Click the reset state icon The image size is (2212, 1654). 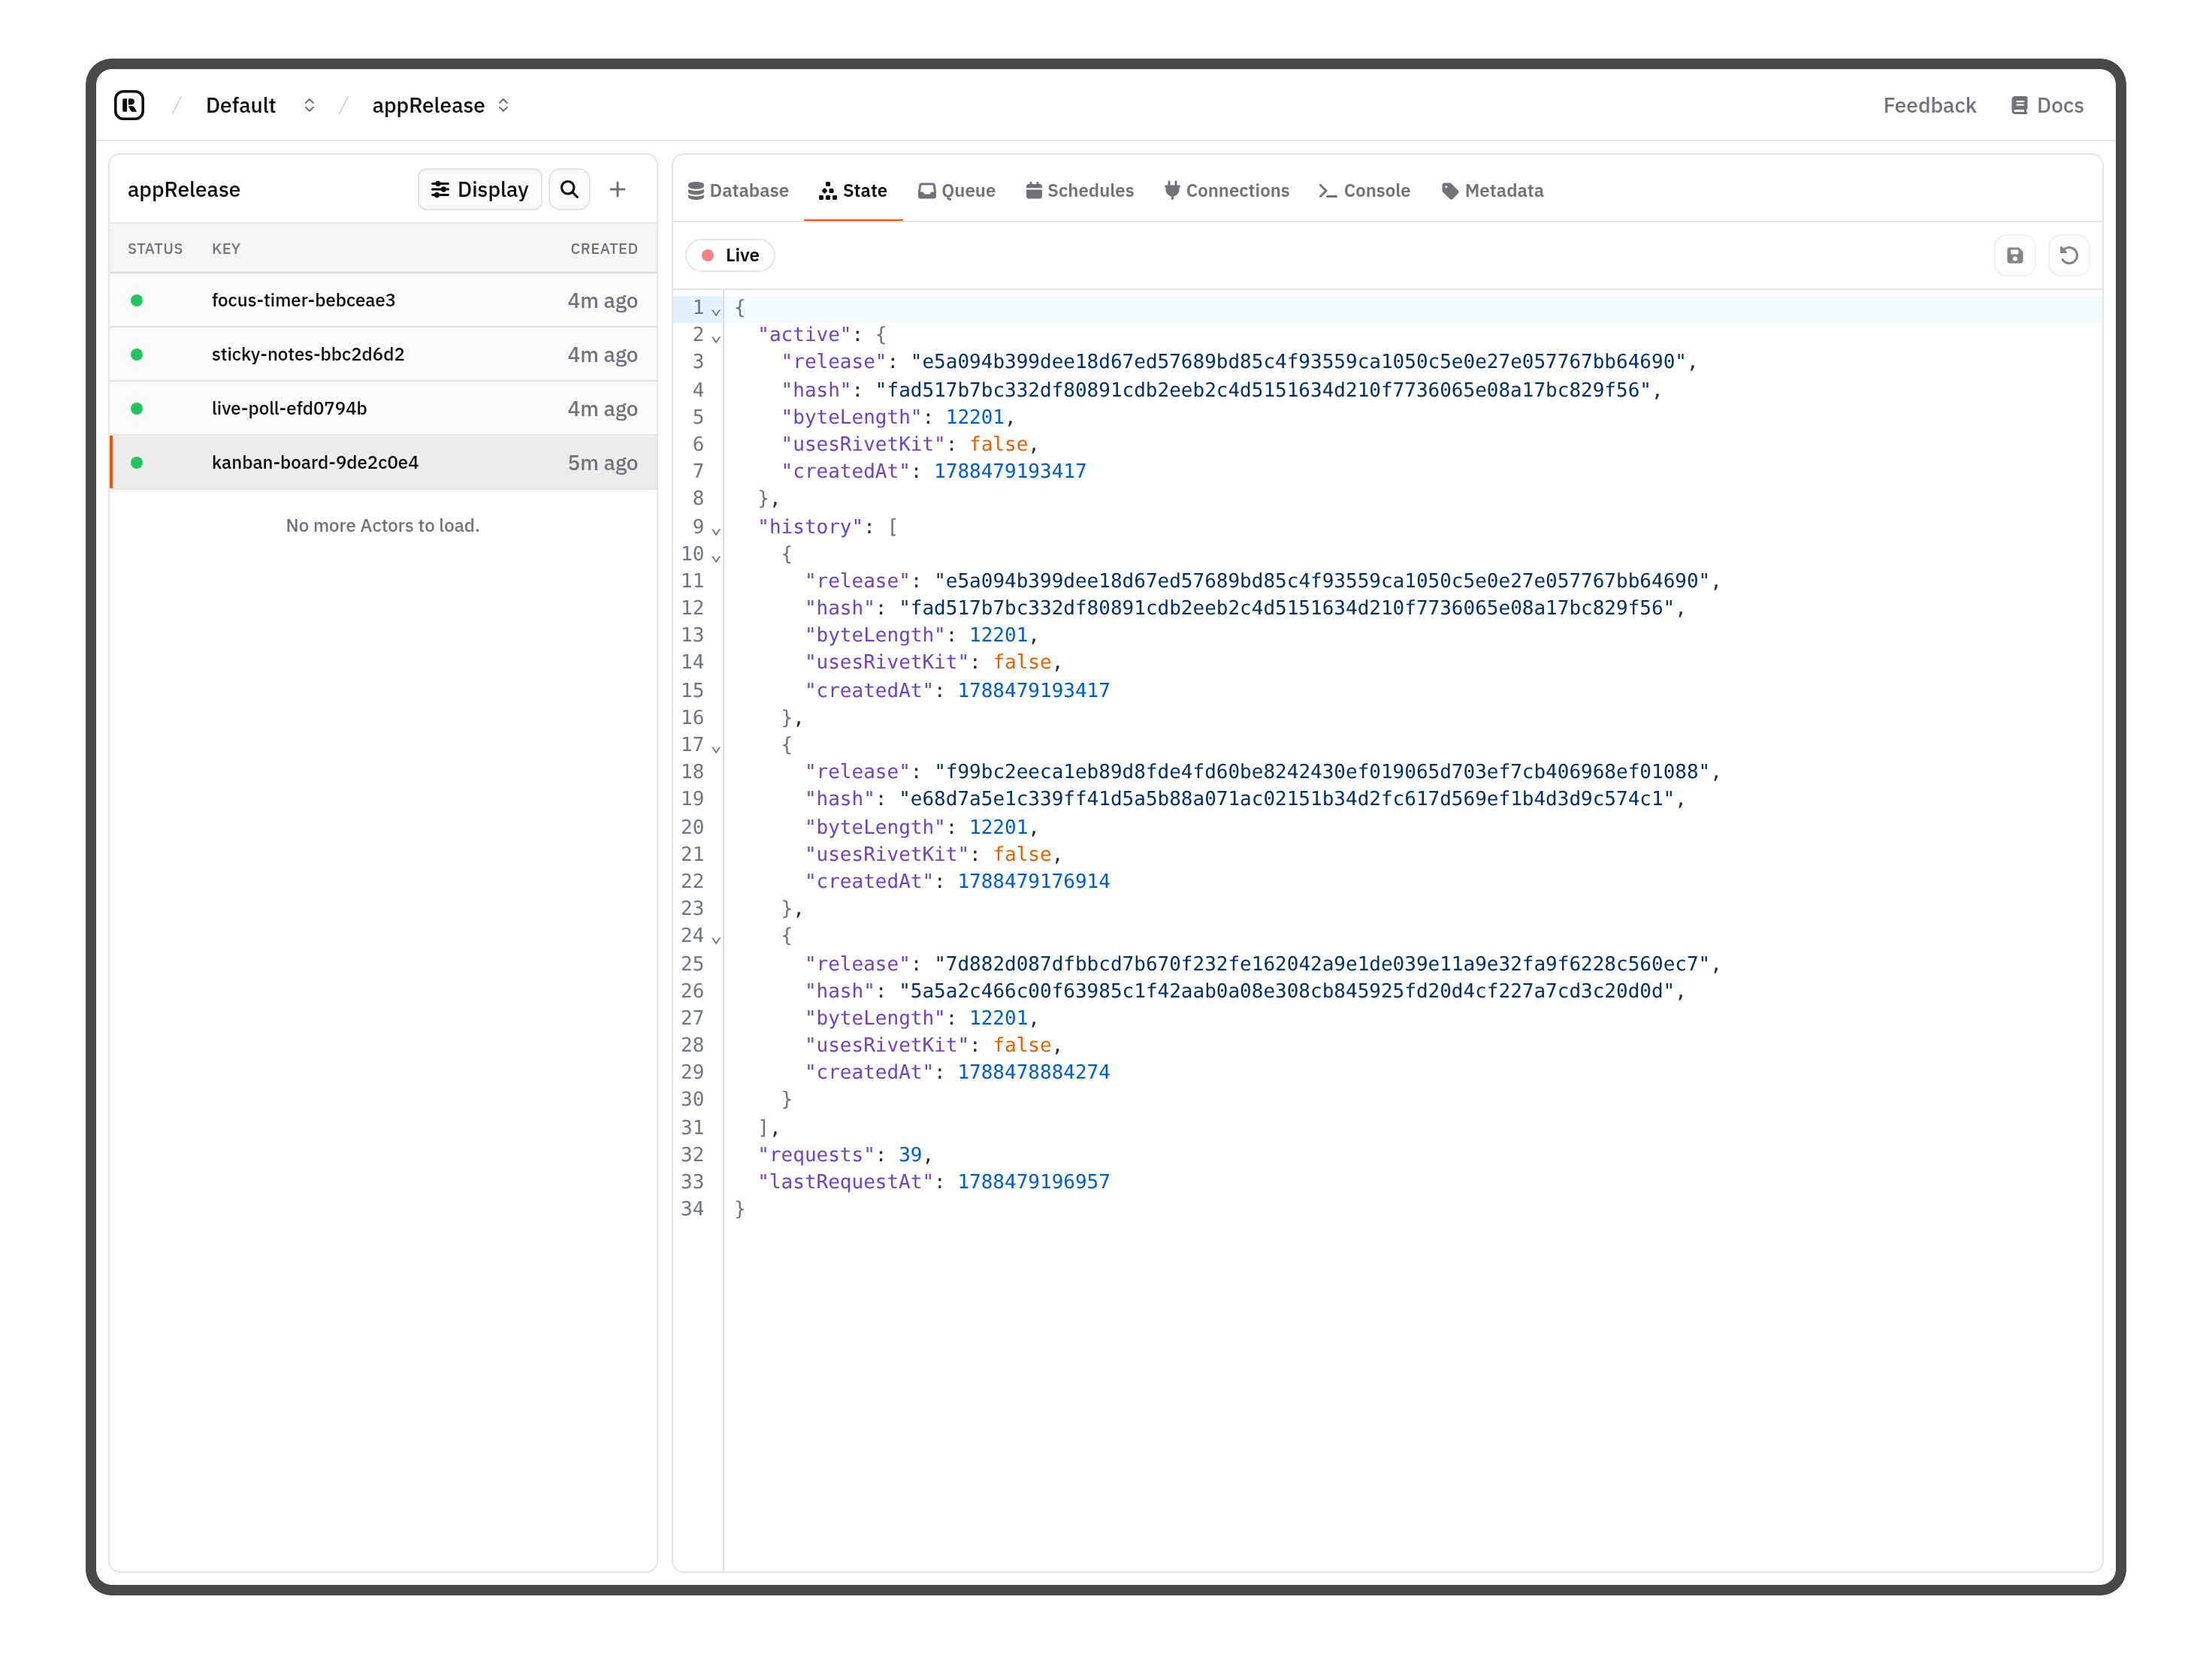[2069, 255]
